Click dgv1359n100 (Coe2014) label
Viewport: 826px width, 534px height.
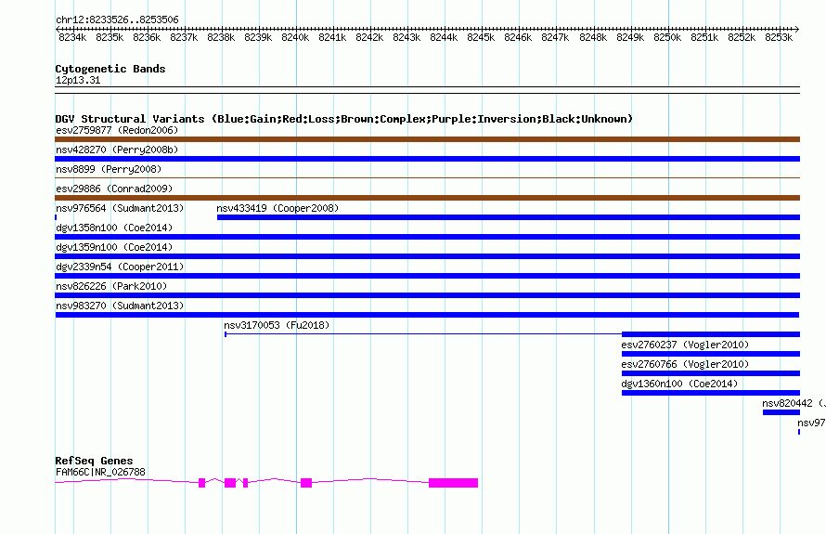pos(114,247)
